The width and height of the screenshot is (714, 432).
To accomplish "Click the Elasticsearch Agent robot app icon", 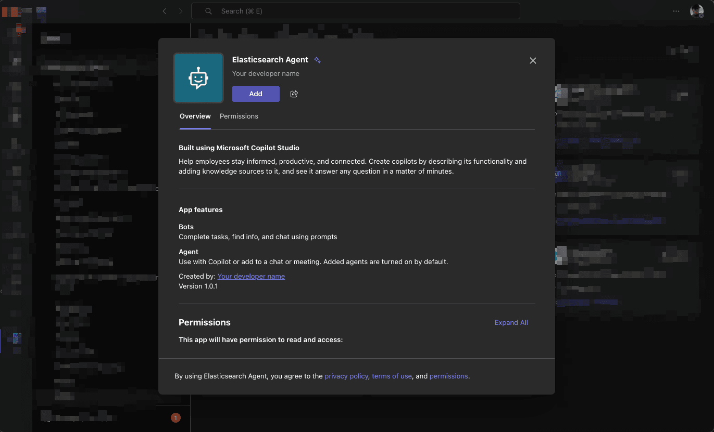I will (x=198, y=78).
